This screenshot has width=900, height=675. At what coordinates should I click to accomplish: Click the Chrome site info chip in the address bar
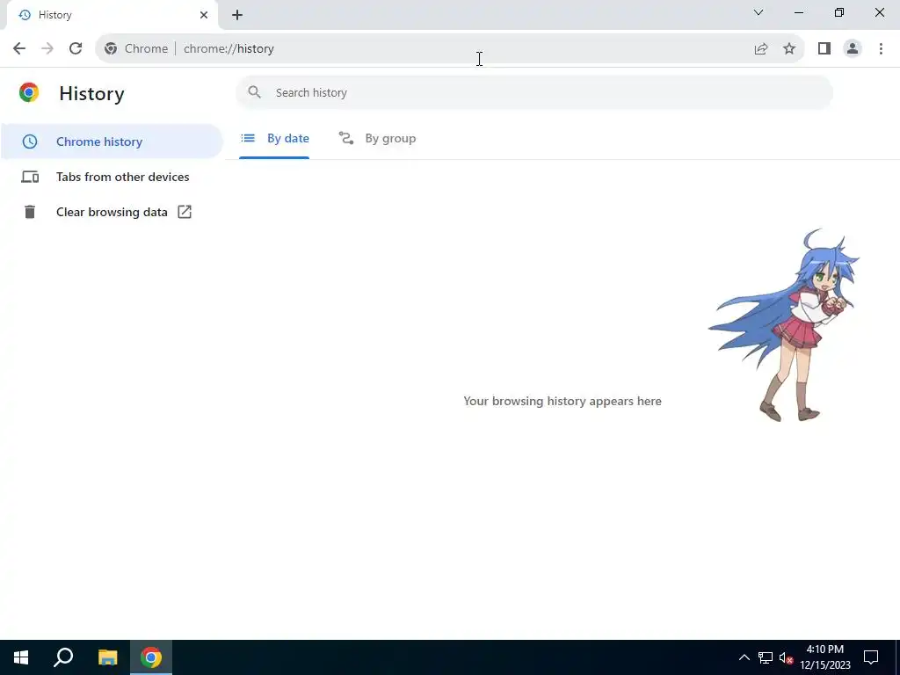136,49
